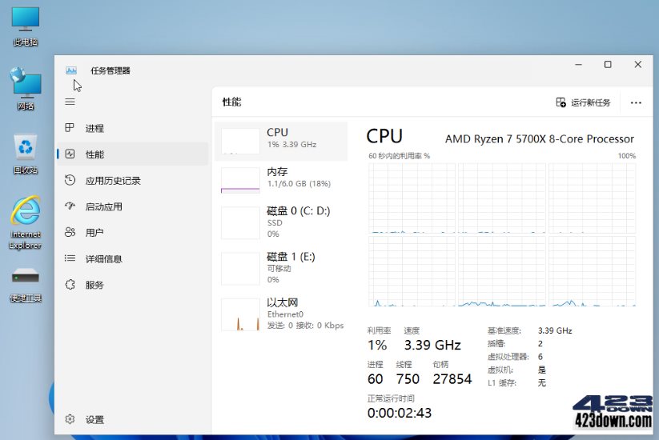Open 设置 settings page label
The height and width of the screenshot is (440, 659).
pos(94,419)
